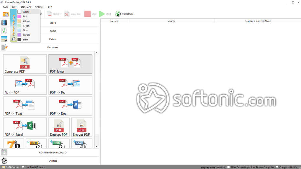The image size is (301, 169).
Task: Click the Remove task icon
Action: click(x=49, y=14)
